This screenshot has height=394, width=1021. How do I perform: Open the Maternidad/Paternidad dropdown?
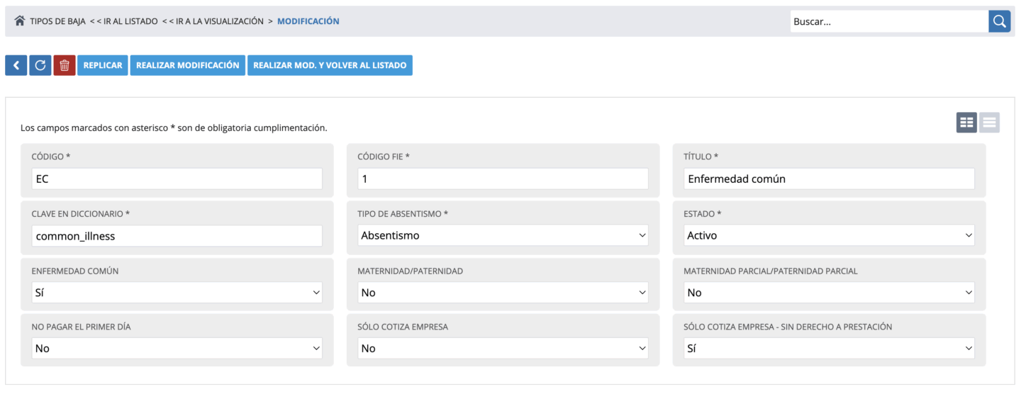[x=503, y=292]
